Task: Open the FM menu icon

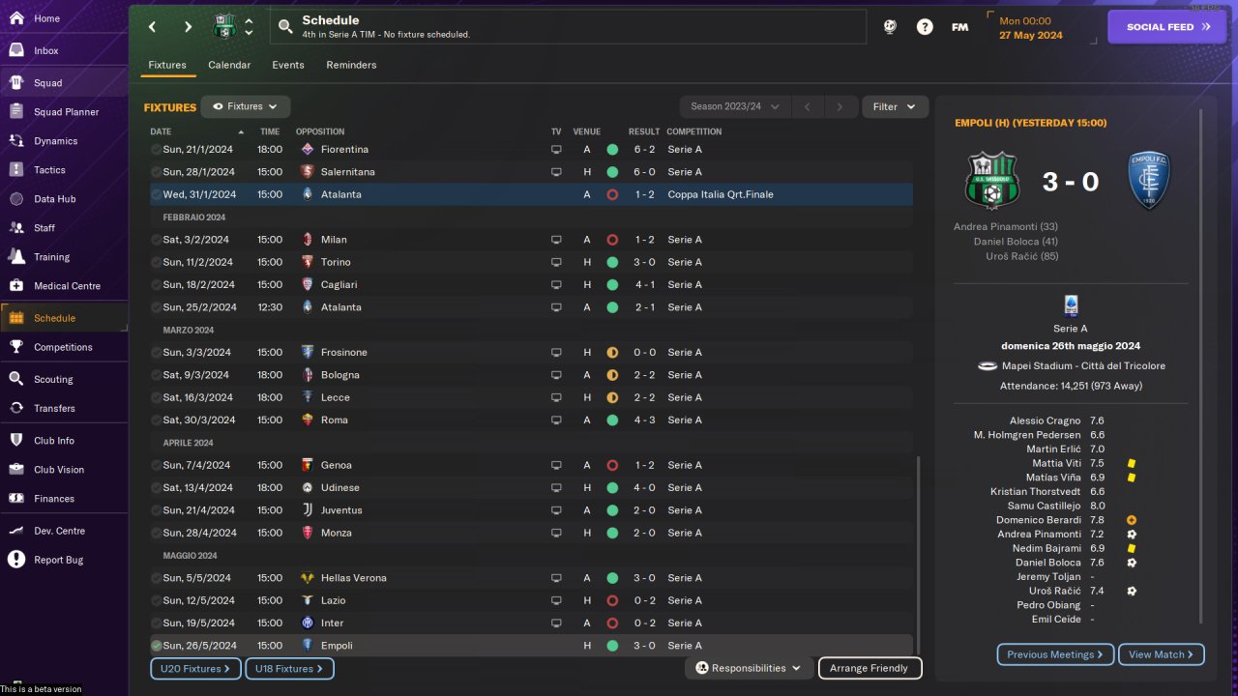Action: (x=959, y=27)
